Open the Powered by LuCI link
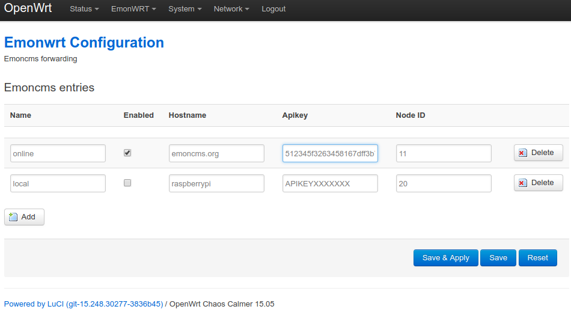The height and width of the screenshot is (321, 571). click(x=84, y=304)
